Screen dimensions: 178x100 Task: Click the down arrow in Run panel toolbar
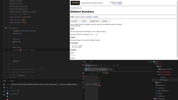tap(8, 87)
